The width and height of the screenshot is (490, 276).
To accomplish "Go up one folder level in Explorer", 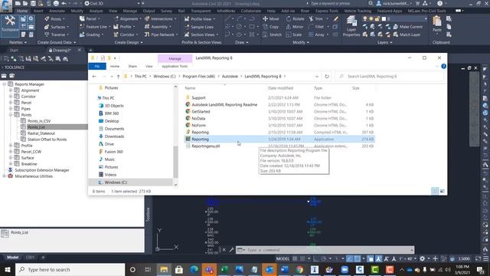I will [118, 77].
